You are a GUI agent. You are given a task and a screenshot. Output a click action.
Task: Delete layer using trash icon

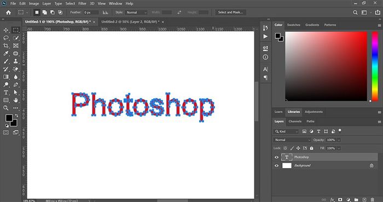(x=372, y=200)
